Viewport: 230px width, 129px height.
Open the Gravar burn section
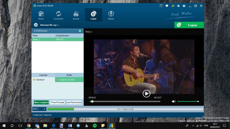pyautogui.click(x=76, y=15)
